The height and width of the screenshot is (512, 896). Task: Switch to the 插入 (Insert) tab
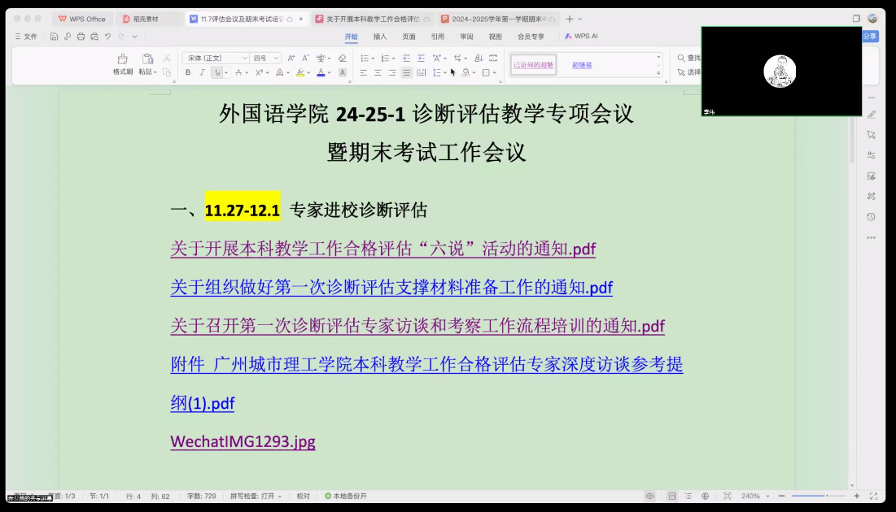(x=380, y=37)
